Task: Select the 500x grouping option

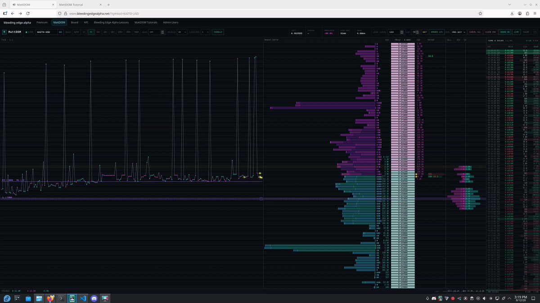Action: [x=136, y=32]
